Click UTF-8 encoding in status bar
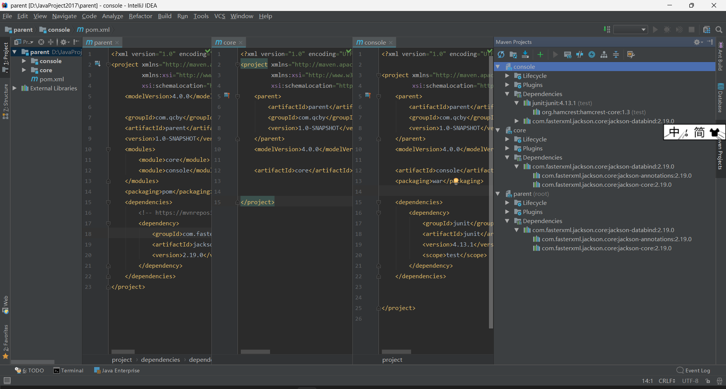Image resolution: width=726 pixels, height=389 pixels. 690,381
